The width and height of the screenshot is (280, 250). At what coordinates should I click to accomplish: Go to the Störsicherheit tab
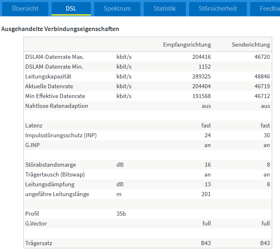tap(218, 9)
